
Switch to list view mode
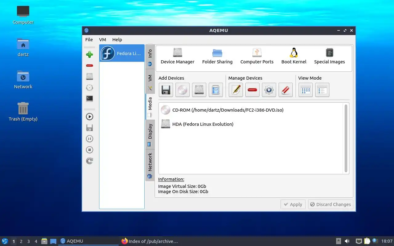(x=322, y=90)
